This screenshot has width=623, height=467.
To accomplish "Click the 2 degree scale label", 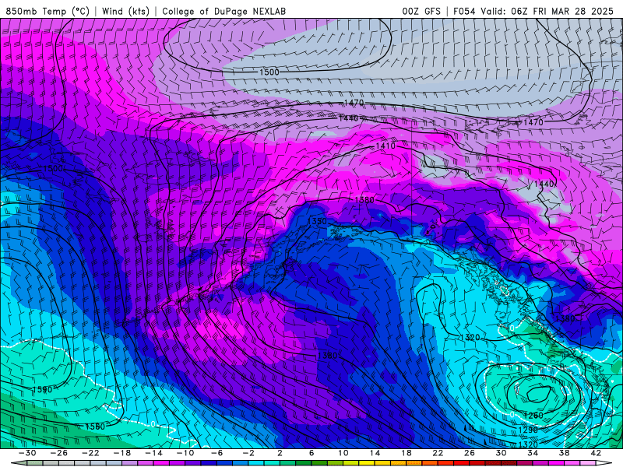I will click(280, 453).
